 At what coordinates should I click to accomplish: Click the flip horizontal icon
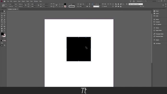(x=51, y=6)
